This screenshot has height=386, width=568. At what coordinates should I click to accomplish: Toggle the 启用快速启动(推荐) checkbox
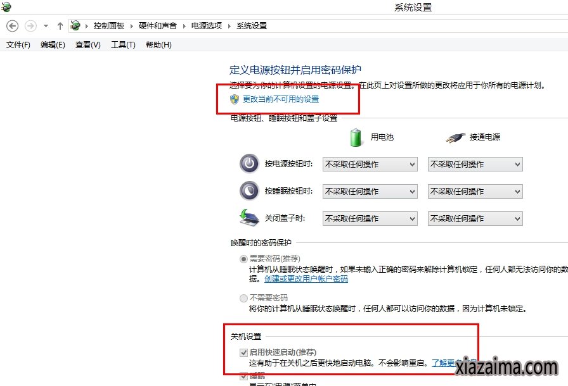pyautogui.click(x=244, y=352)
